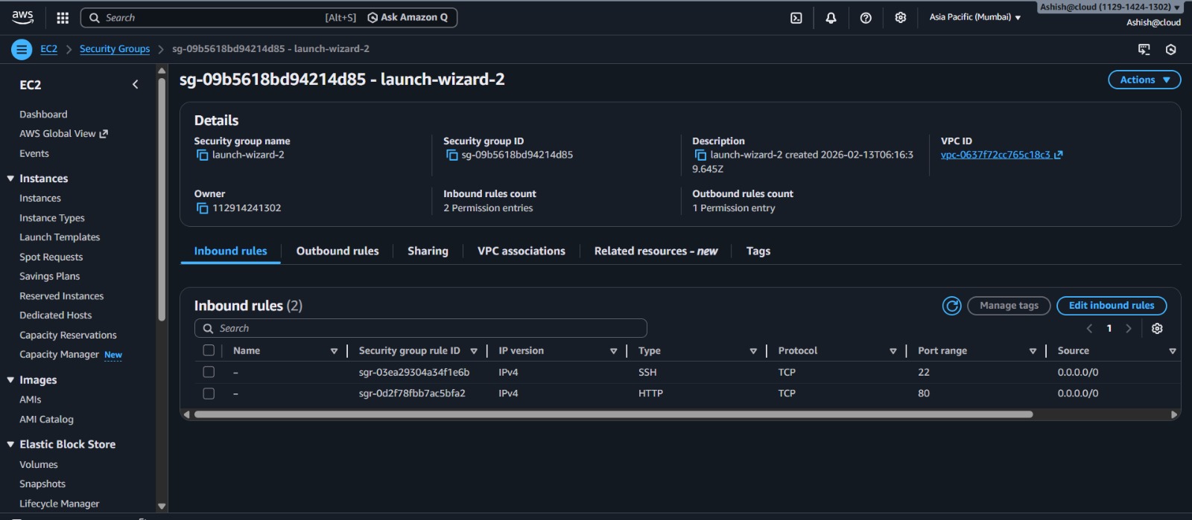
Task: Open notifications bell
Action: coord(831,18)
